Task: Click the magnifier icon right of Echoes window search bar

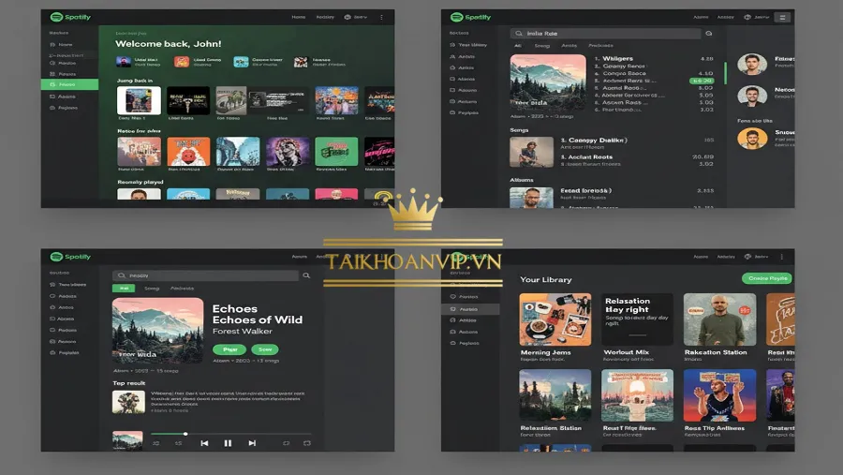Action: (306, 275)
